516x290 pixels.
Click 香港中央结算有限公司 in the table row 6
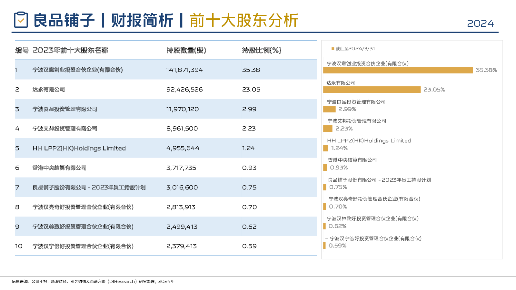tap(59, 168)
